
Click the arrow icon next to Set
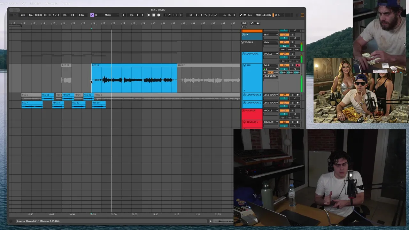tap(252, 23)
